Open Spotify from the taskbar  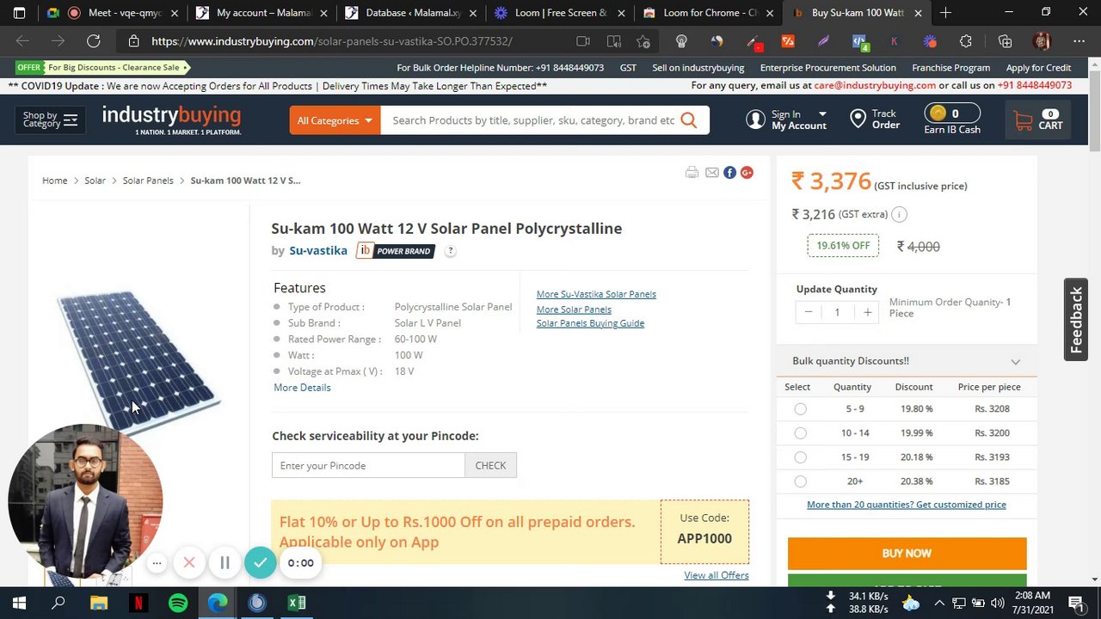pos(178,603)
